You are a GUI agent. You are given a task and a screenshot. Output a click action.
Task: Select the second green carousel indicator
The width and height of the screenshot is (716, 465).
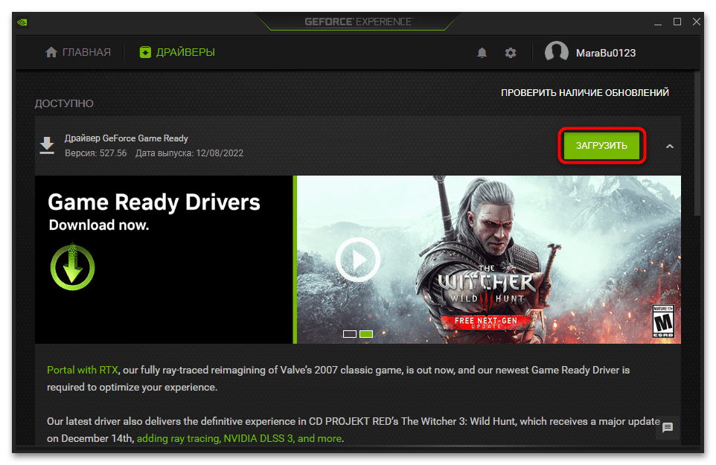(366, 334)
